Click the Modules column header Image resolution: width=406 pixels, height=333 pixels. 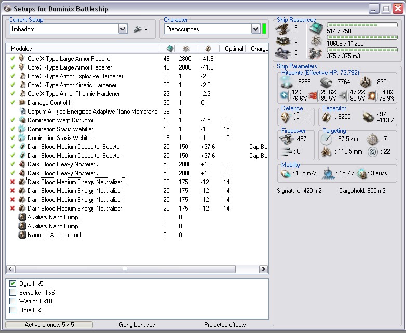click(x=83, y=49)
